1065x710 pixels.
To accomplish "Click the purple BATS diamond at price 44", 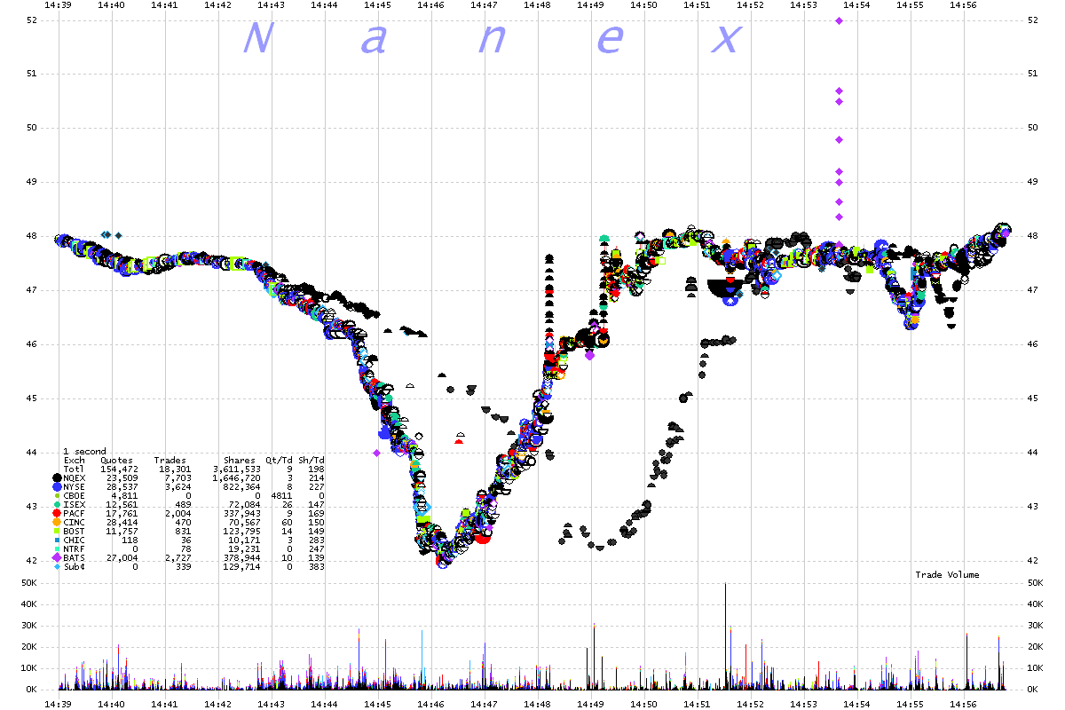I will tap(376, 453).
